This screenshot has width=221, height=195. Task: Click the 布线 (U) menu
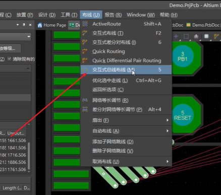(91, 15)
